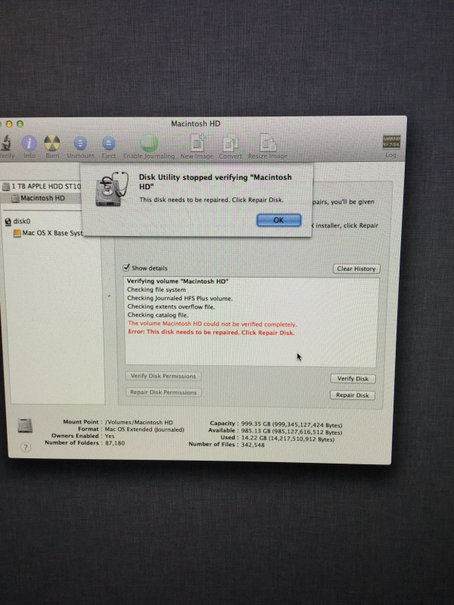Click the Enable Journaling toolbar icon
The width and height of the screenshot is (454, 605).
click(x=149, y=143)
